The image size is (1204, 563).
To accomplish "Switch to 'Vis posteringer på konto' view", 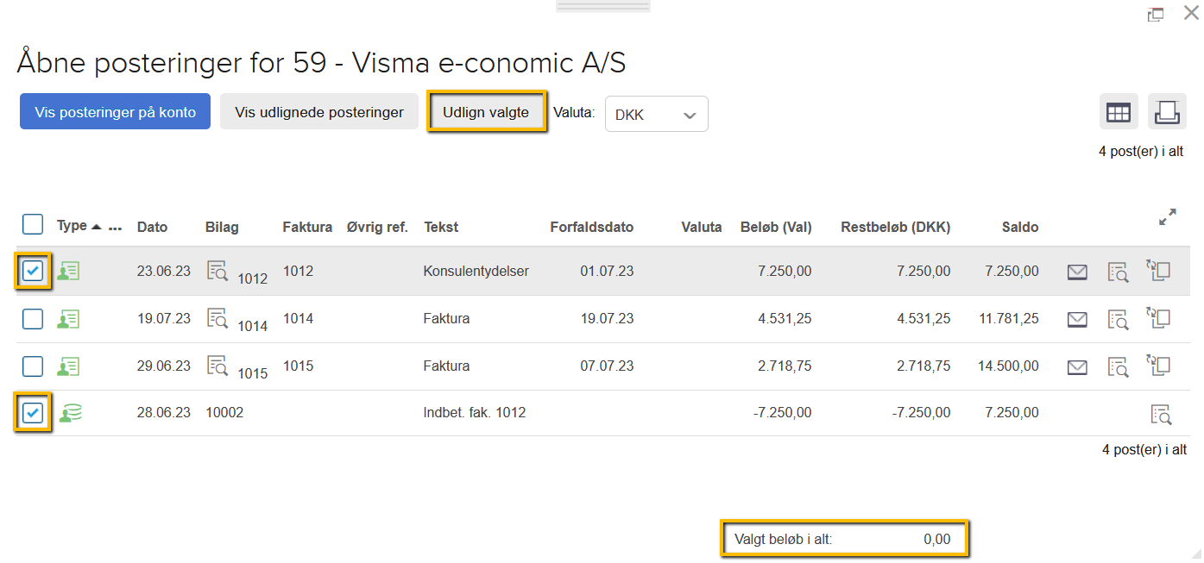I will click(115, 111).
